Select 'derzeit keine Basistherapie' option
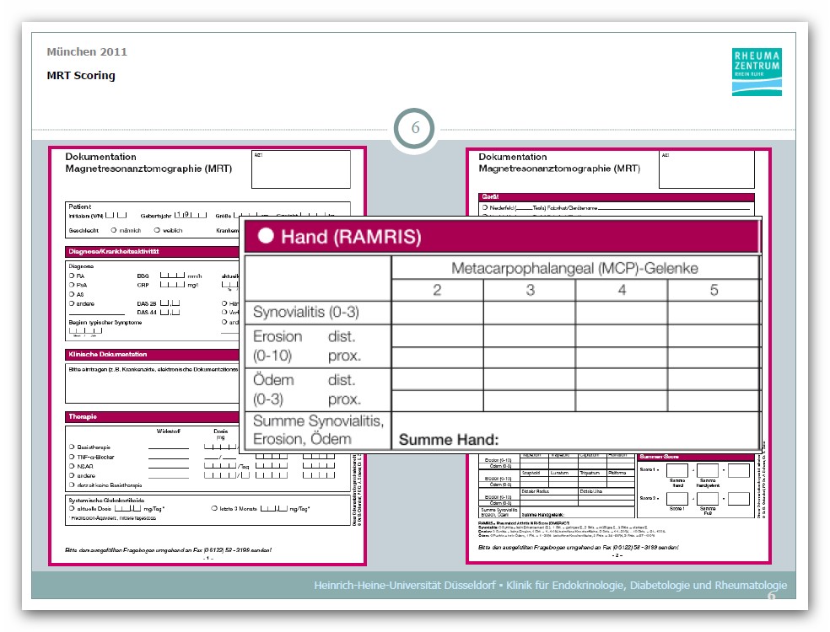Viewport: 830px width, 632px height. pyautogui.click(x=72, y=485)
